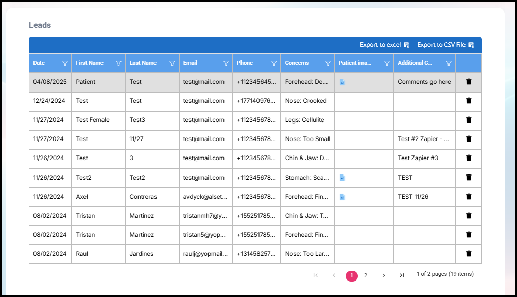Image resolution: width=517 pixels, height=297 pixels.
Task: Click 'Nose: Too Small' concern cell
Action: (x=307, y=139)
